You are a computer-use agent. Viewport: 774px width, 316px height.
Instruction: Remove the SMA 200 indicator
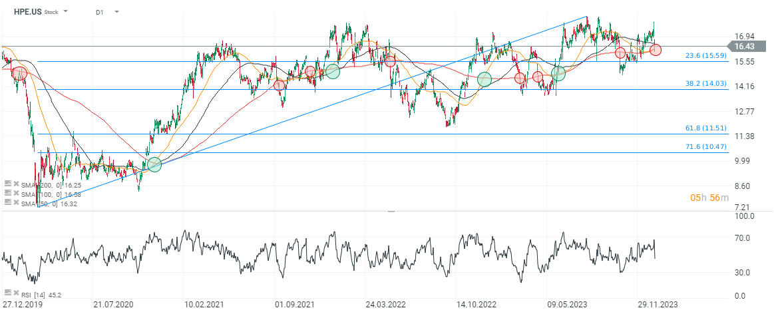click(x=16, y=185)
